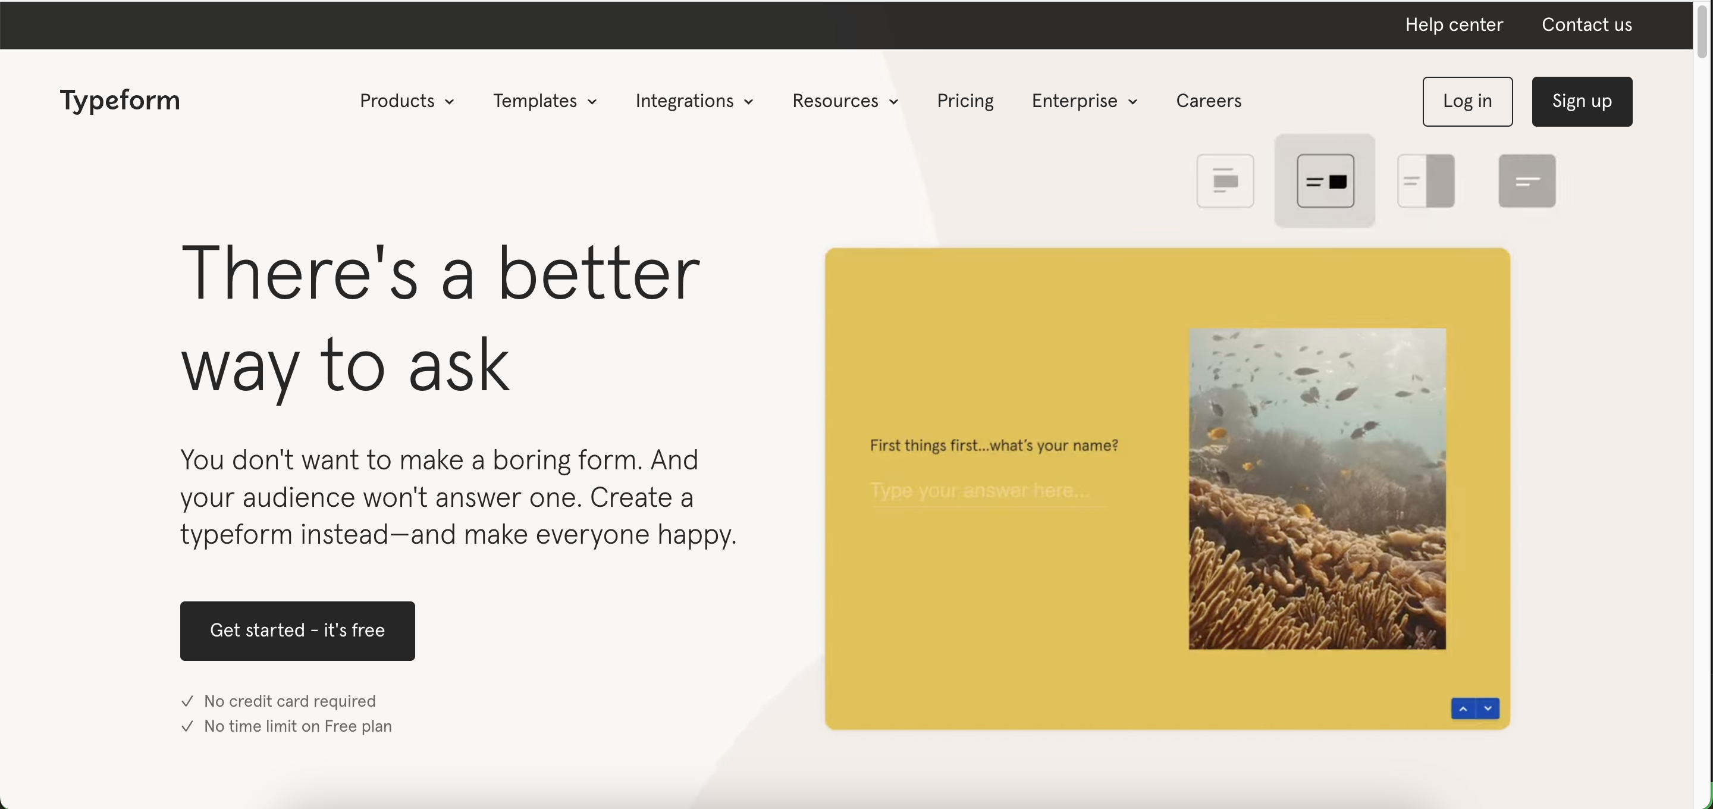This screenshot has height=809, width=1713.
Task: Go to the Typeform home logo
Action: 120,101
